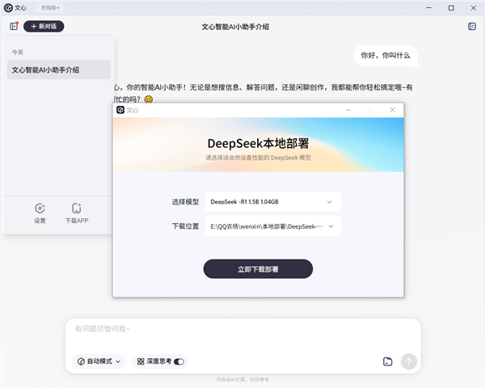Image resolution: width=485 pixels, height=388 pixels.
Task: Click the send arrow button
Action: pyautogui.click(x=408, y=361)
